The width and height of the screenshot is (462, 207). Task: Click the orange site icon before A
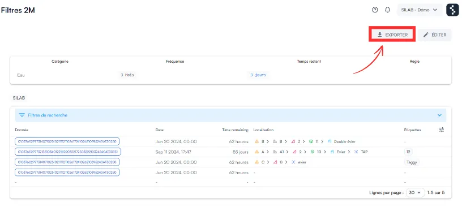[x=256, y=152]
